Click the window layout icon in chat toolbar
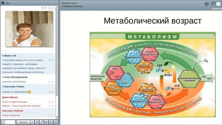This screenshot has height=125, width=222. pos(55,122)
